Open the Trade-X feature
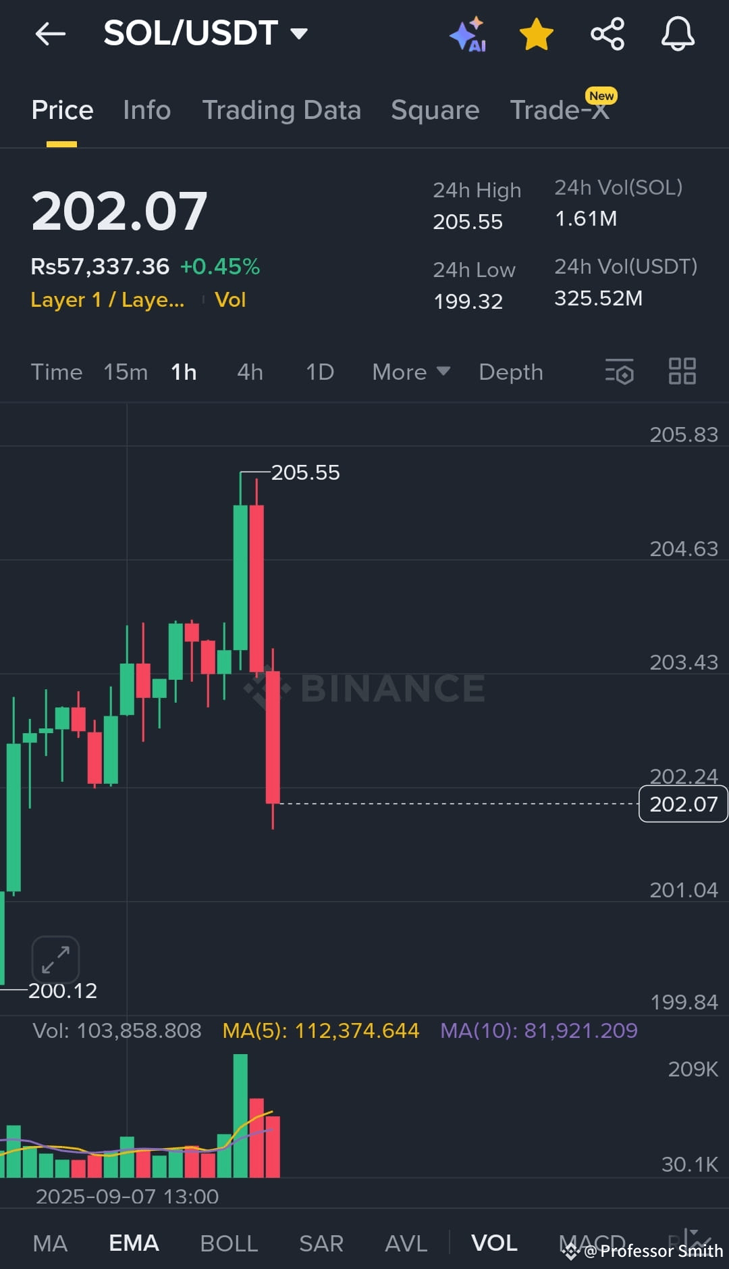This screenshot has height=1269, width=729. pyautogui.click(x=559, y=110)
